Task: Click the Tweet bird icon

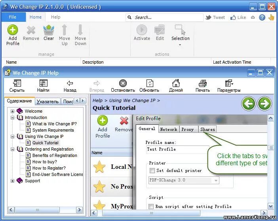Action: pos(208,17)
